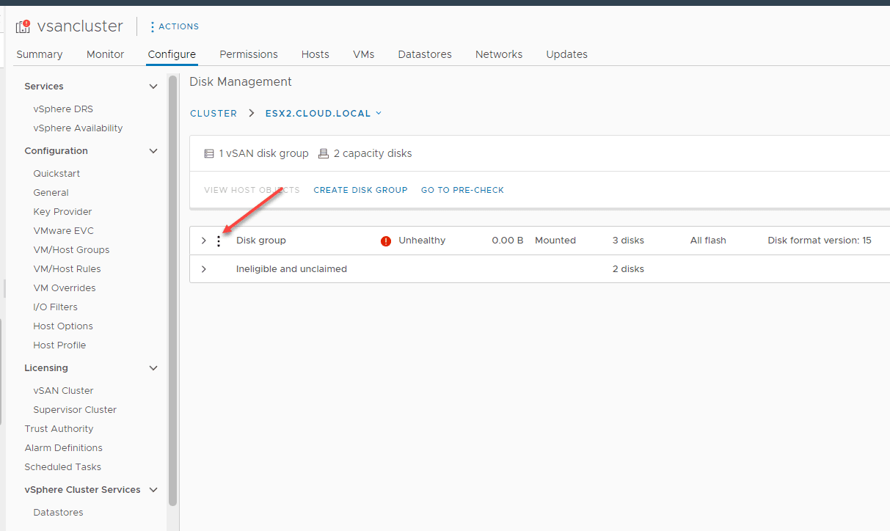Click the 3 disks cell
This screenshot has width=890, height=531.
click(628, 241)
